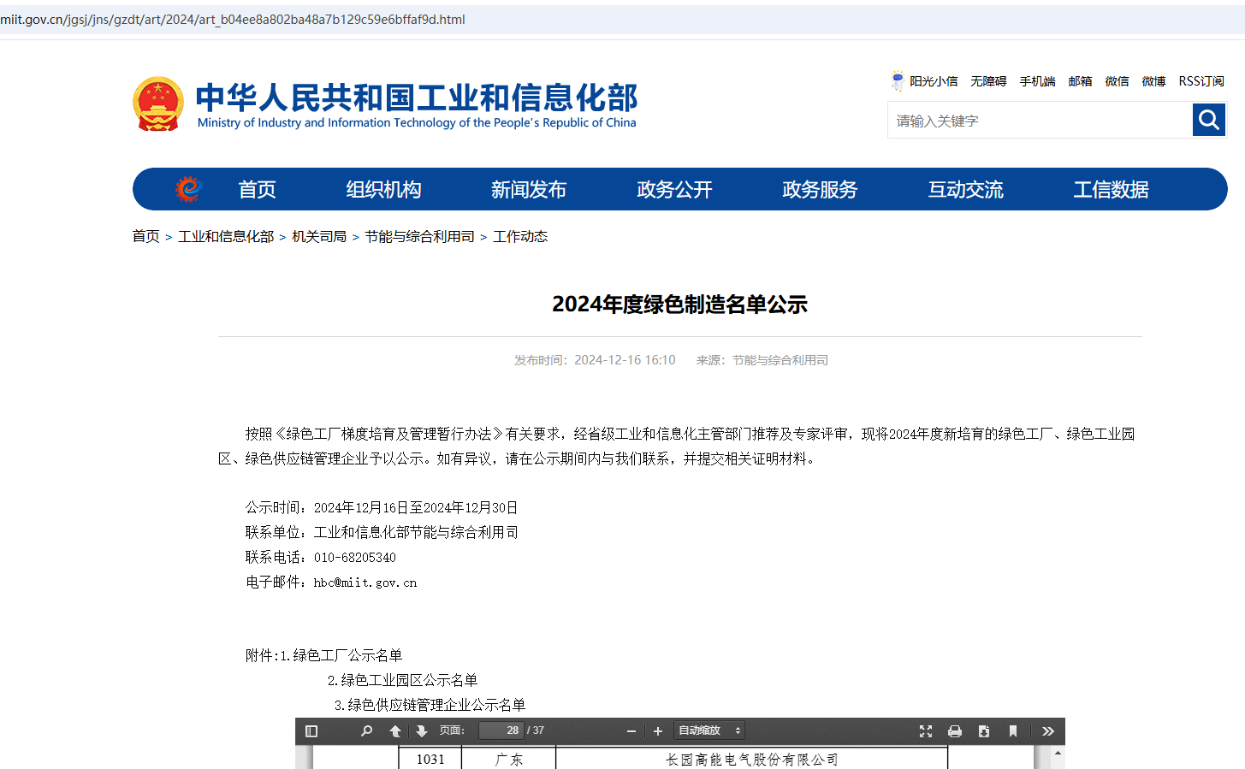Switch the PDF to presentation mode
1245x769 pixels.
pyautogui.click(x=925, y=731)
